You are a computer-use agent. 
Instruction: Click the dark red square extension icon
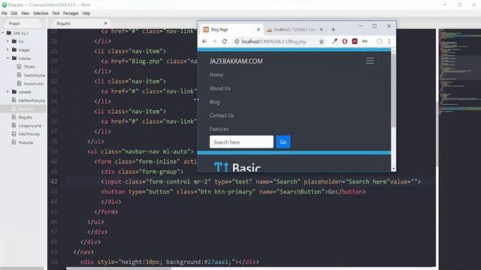click(x=355, y=41)
